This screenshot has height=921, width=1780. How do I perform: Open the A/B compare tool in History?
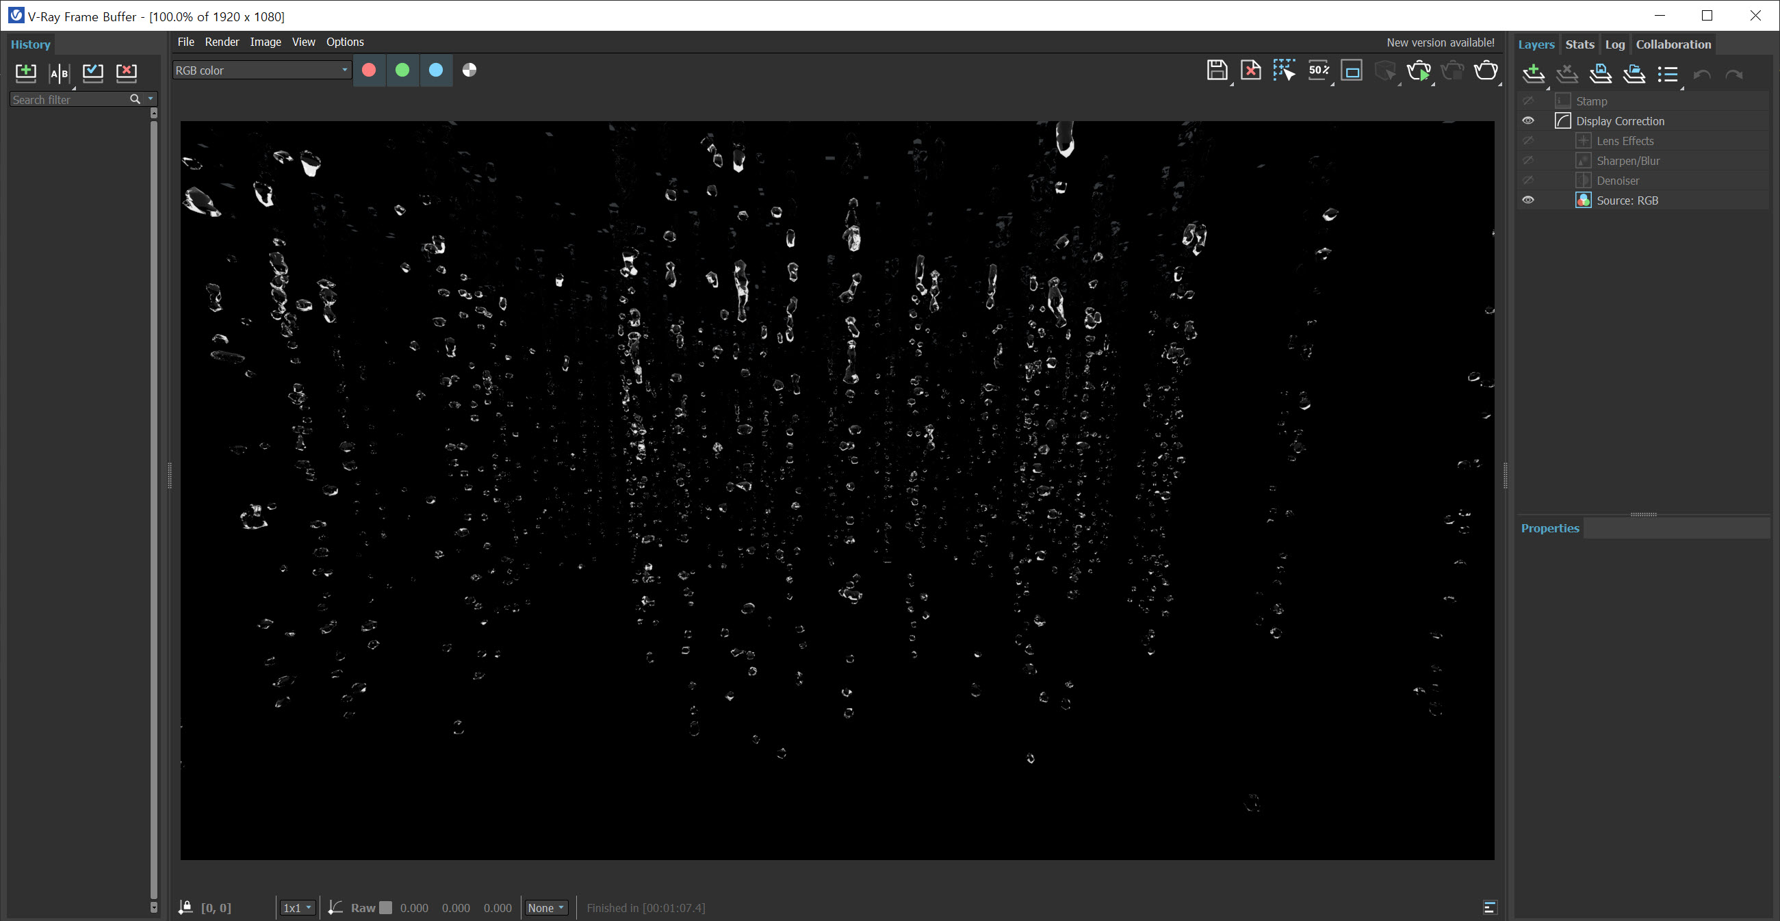(x=60, y=73)
